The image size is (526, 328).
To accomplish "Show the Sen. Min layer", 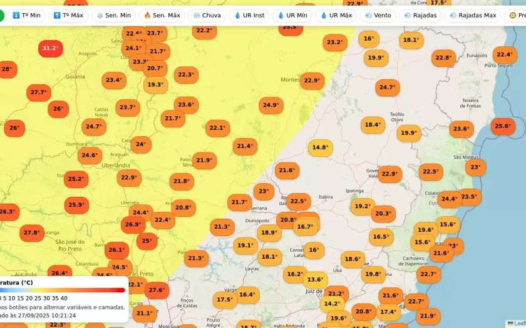I will (113, 15).
